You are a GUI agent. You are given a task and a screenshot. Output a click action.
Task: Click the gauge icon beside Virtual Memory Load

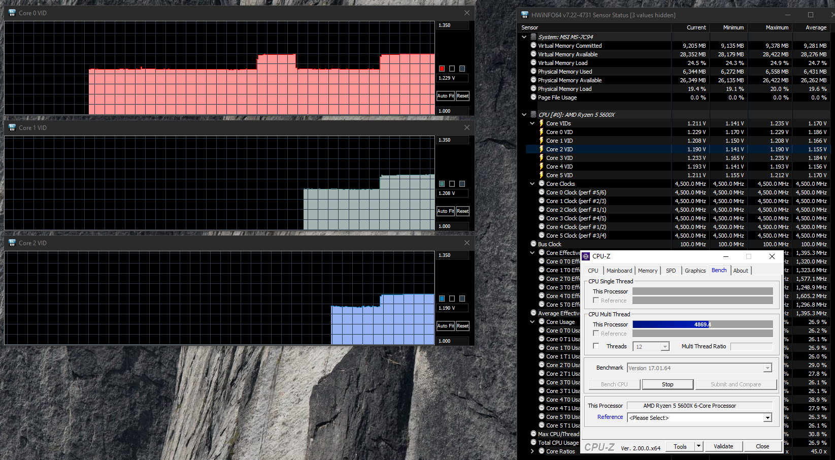point(533,62)
